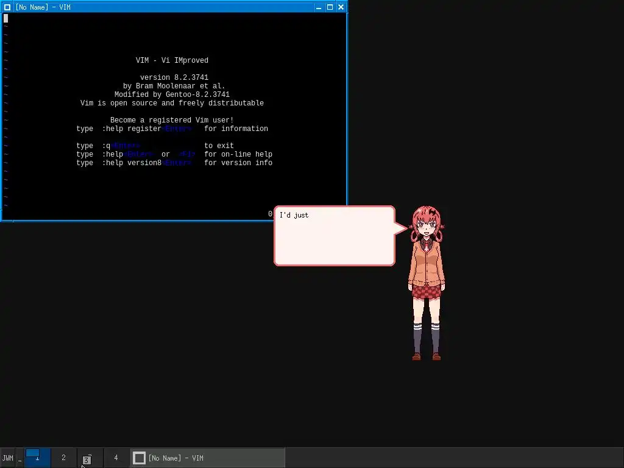This screenshot has width=624, height=468.
Task: Minimize the VIM window
Action: pyautogui.click(x=318, y=7)
